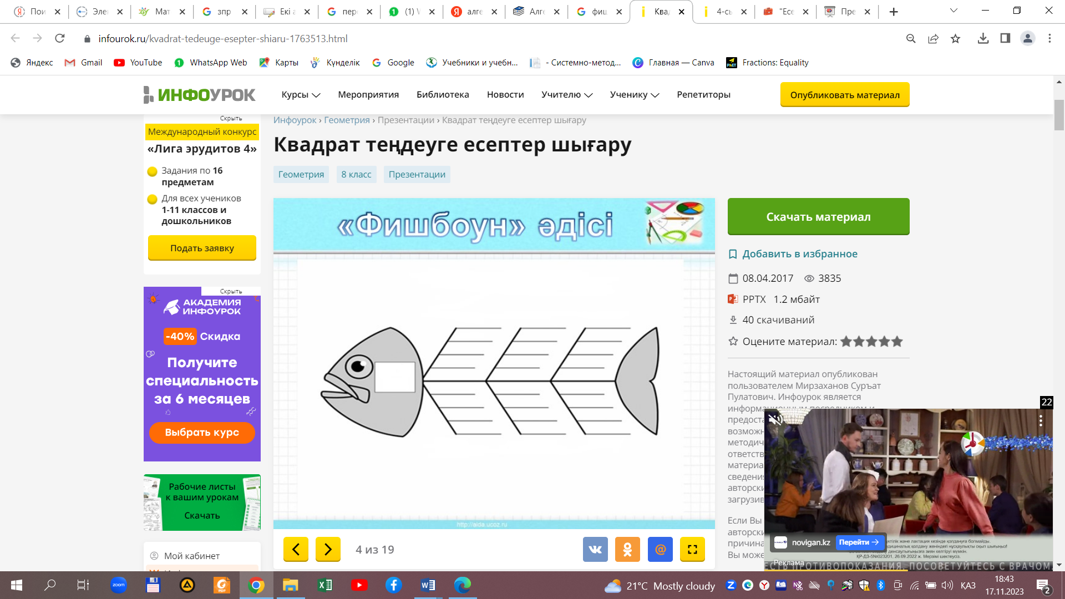Share via Mail.ru @ icon
This screenshot has height=599, width=1065.
click(x=660, y=549)
